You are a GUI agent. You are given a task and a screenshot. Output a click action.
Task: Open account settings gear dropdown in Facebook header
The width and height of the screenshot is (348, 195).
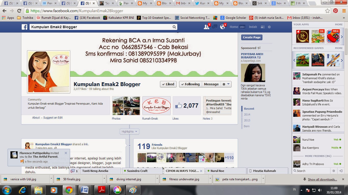[x=269, y=27]
